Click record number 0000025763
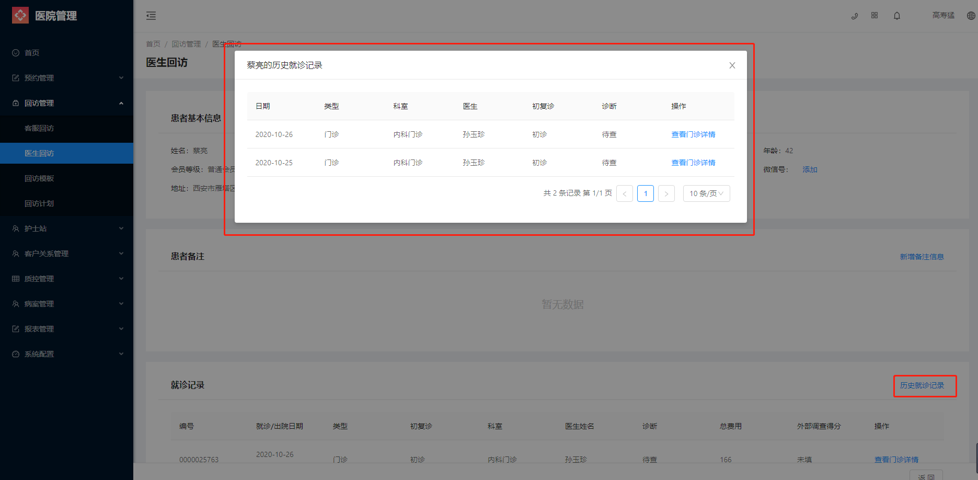The height and width of the screenshot is (480, 978). 199,460
